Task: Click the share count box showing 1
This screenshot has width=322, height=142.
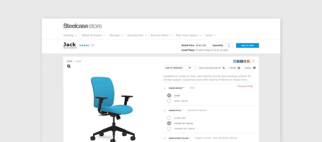Action: (253, 61)
